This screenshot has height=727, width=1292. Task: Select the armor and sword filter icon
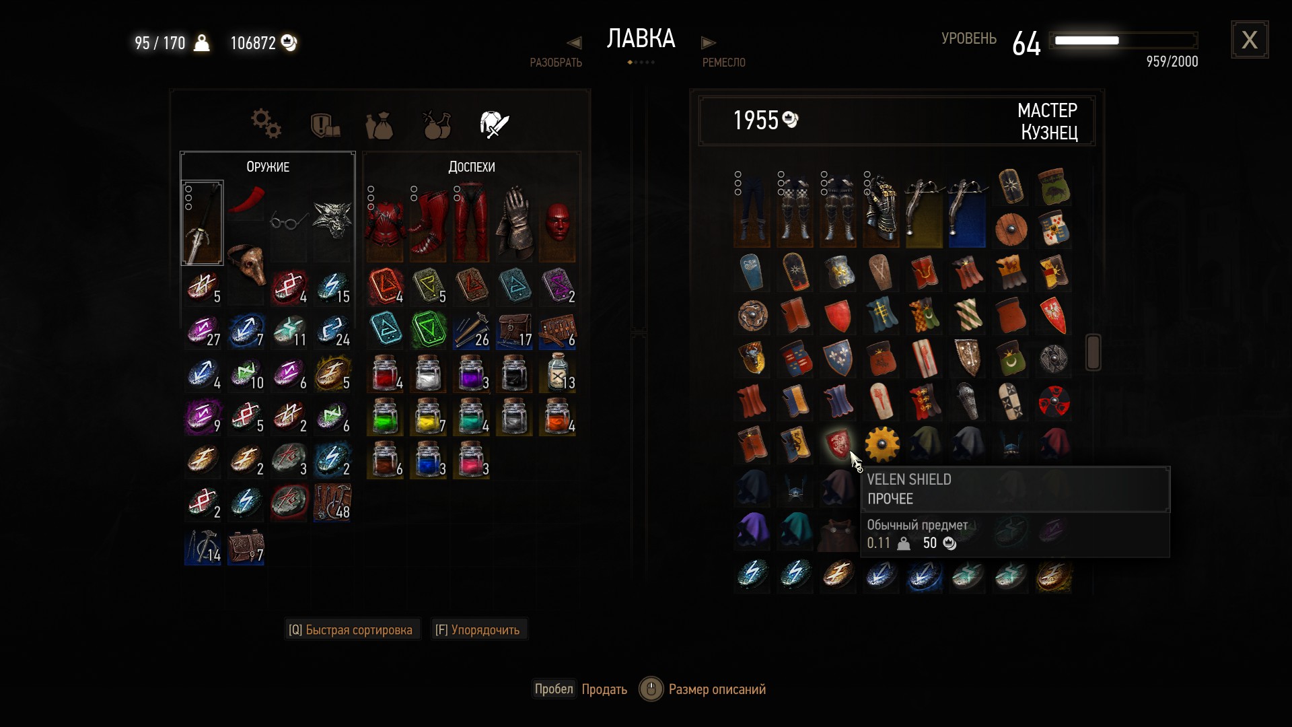(494, 125)
